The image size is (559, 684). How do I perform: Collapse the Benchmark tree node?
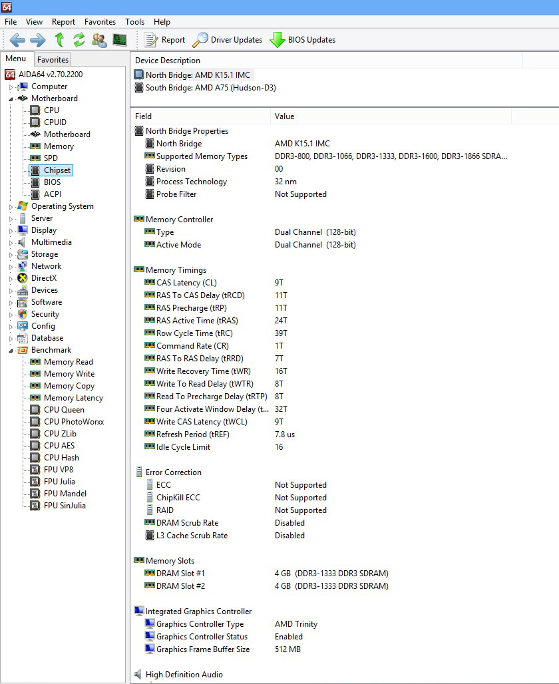click(11, 351)
